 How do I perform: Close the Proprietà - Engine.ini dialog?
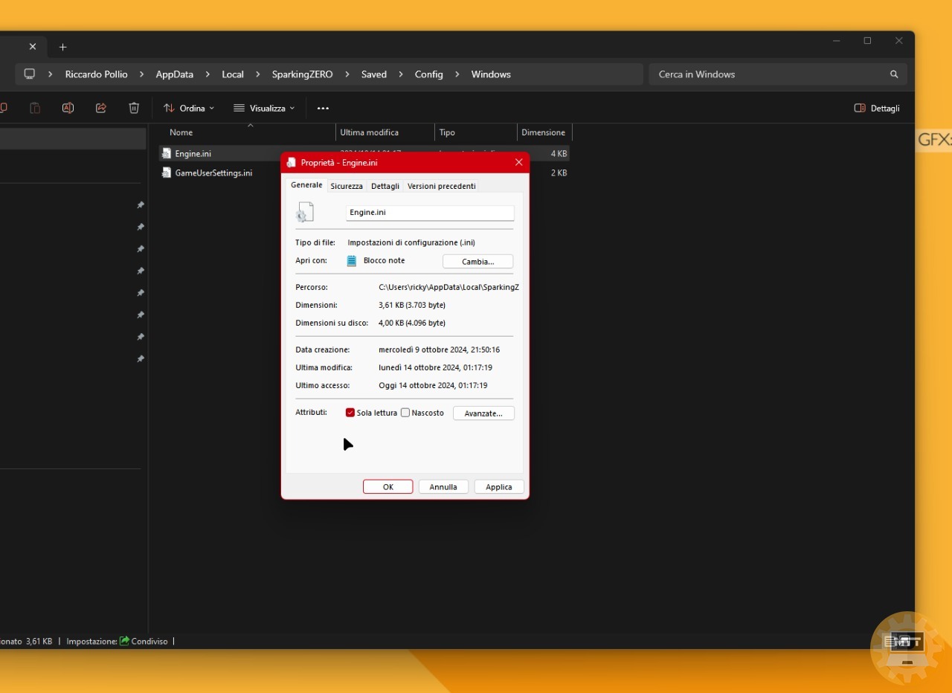tap(518, 163)
